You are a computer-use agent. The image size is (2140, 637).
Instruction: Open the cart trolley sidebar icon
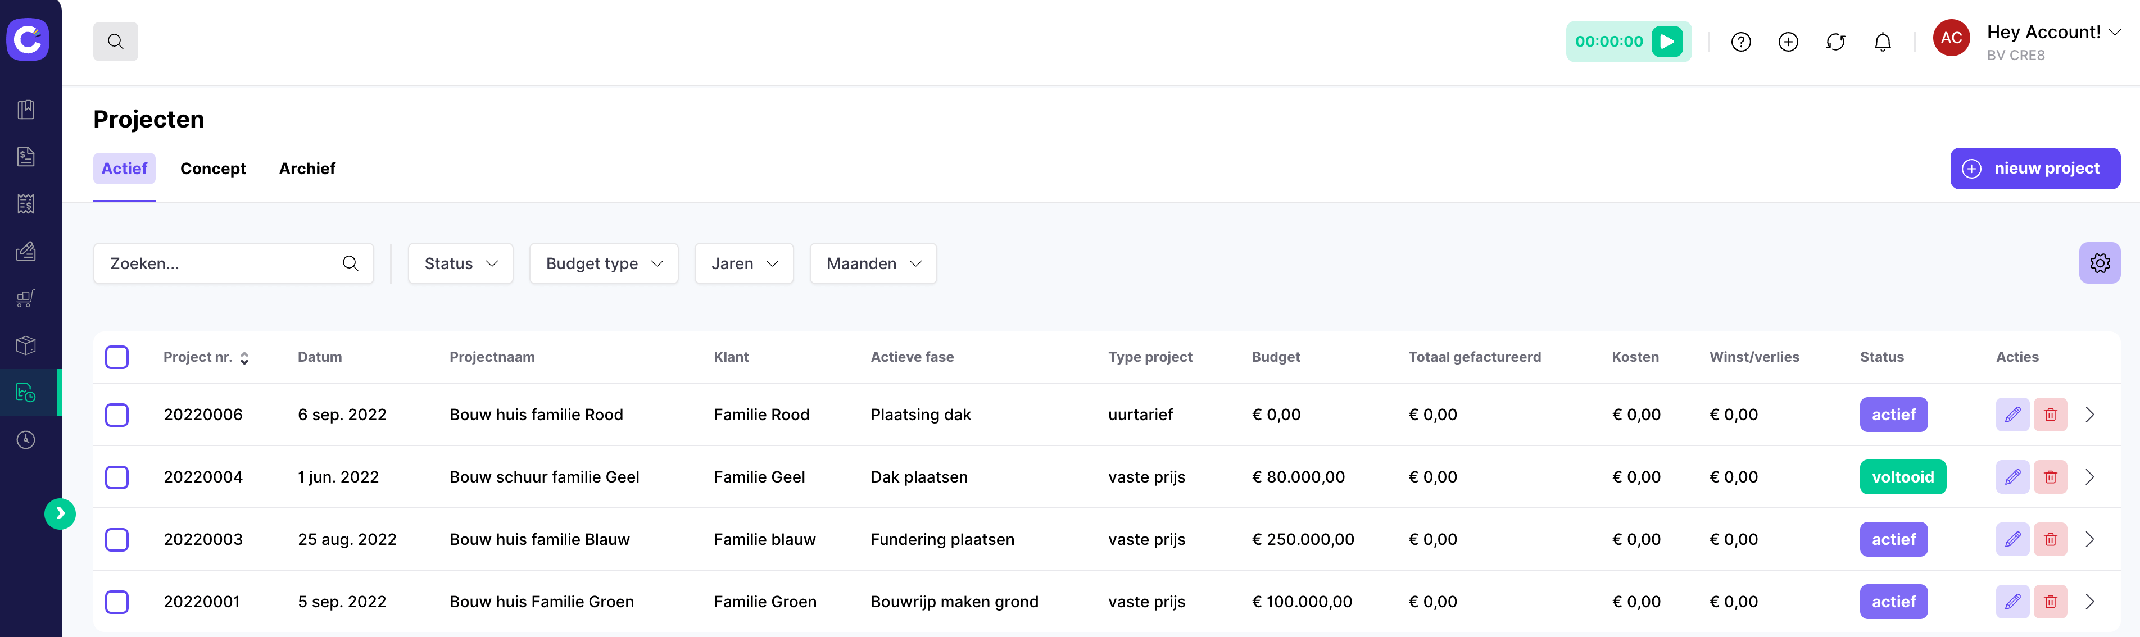pyautogui.click(x=26, y=298)
